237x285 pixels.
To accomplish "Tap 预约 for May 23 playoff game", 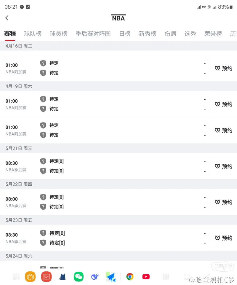I will (224, 238).
